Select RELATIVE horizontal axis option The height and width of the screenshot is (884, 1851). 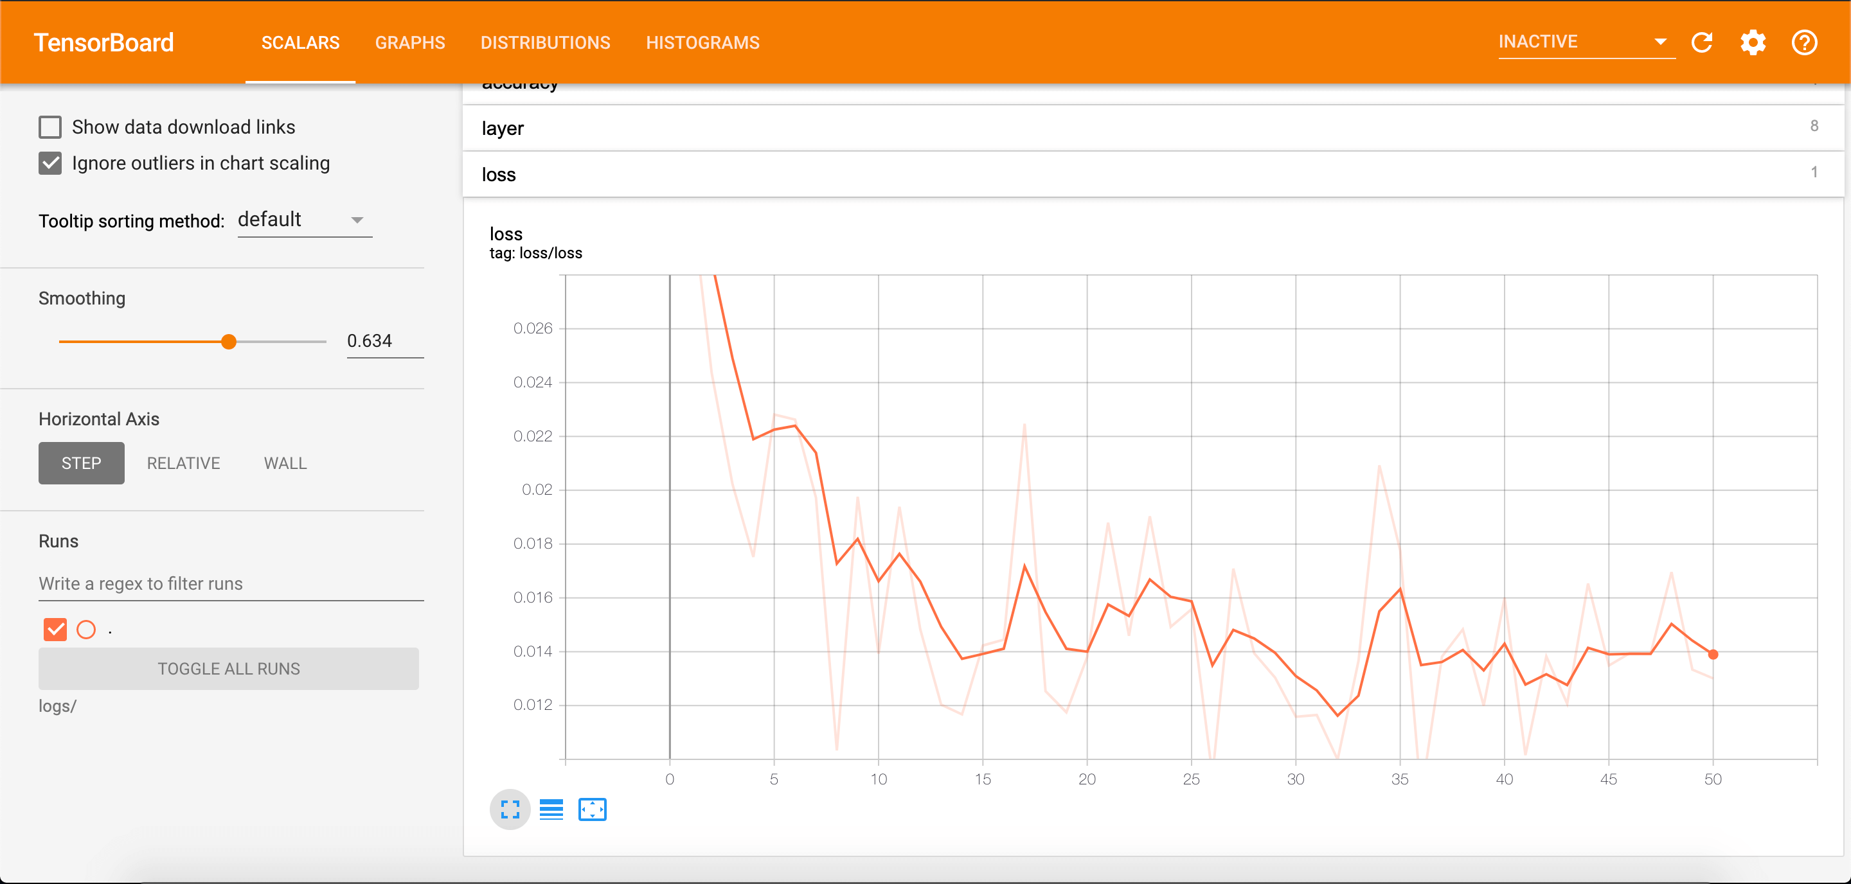point(183,463)
